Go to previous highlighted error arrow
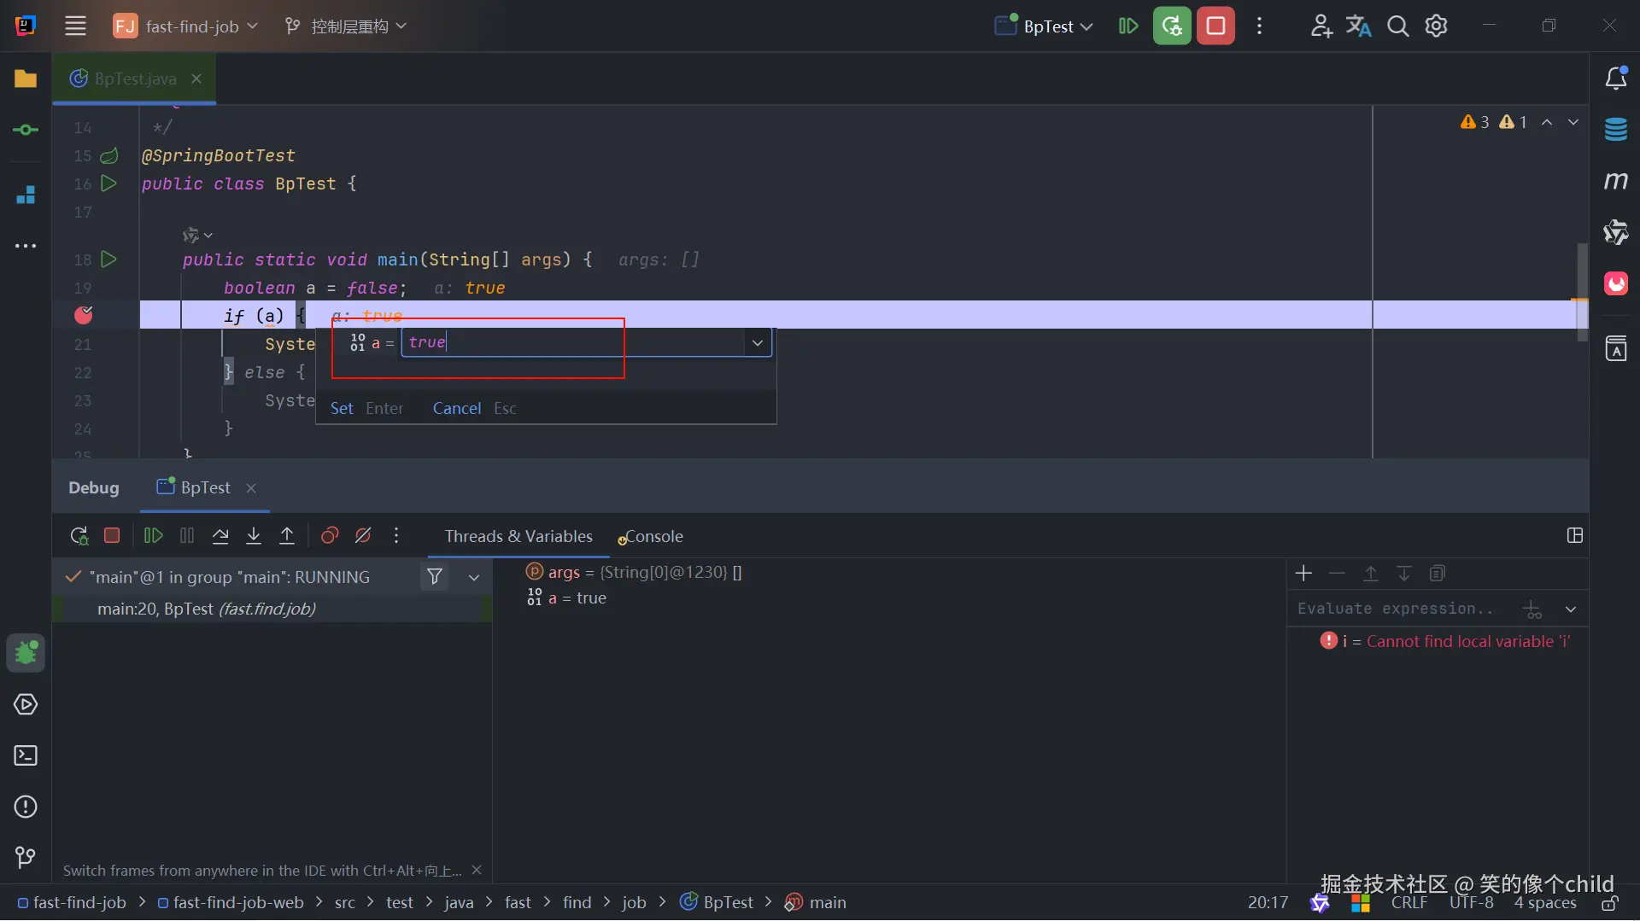The height and width of the screenshot is (921, 1640). (1547, 122)
